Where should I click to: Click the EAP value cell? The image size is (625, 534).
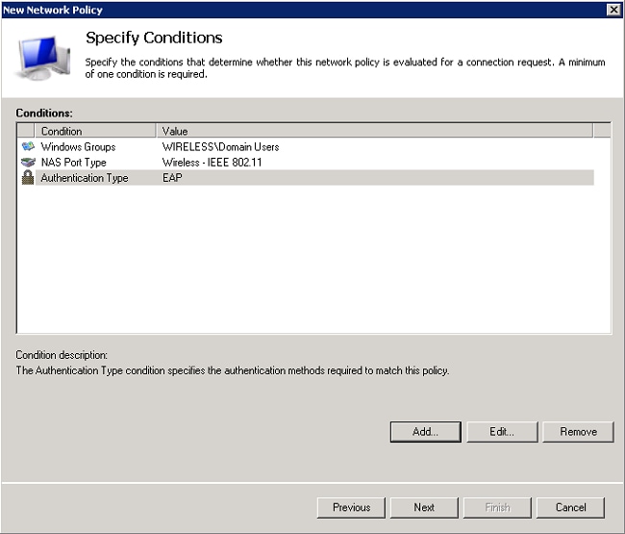pyautogui.click(x=172, y=178)
